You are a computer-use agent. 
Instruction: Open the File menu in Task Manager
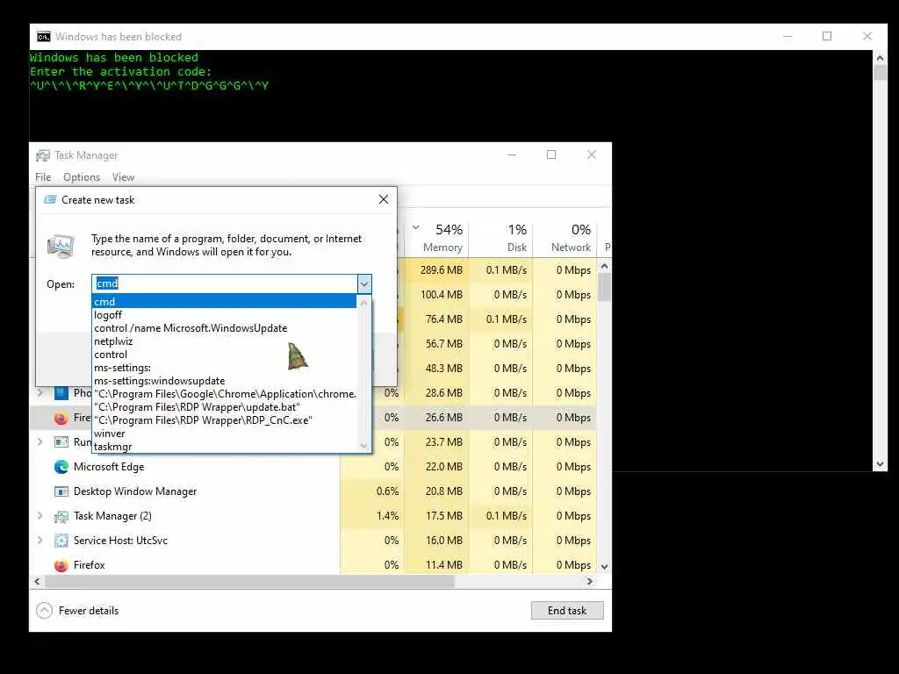click(43, 177)
